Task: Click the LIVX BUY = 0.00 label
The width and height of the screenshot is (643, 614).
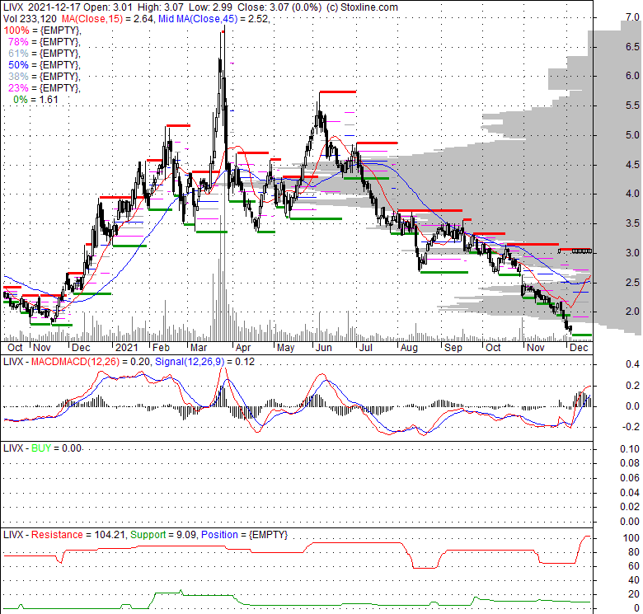Action: click(42, 448)
